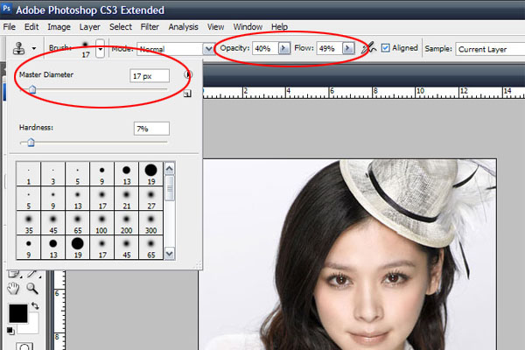Expand the tool preset dropdown arrow
Screen dimensions: 525x350
click(34, 49)
